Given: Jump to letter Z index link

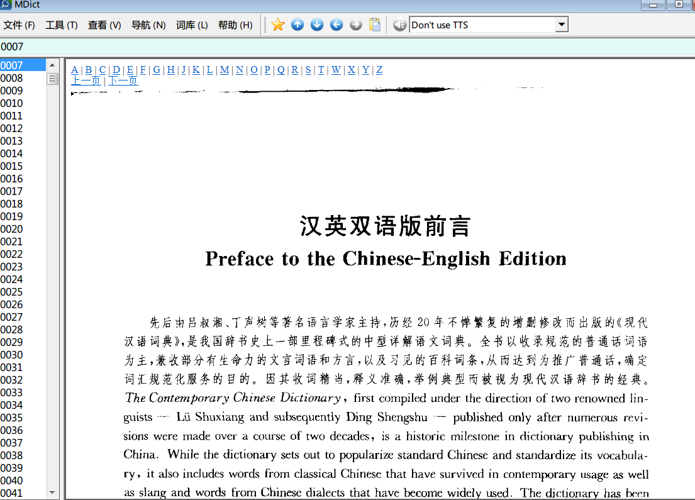Looking at the screenshot, I should [379, 70].
